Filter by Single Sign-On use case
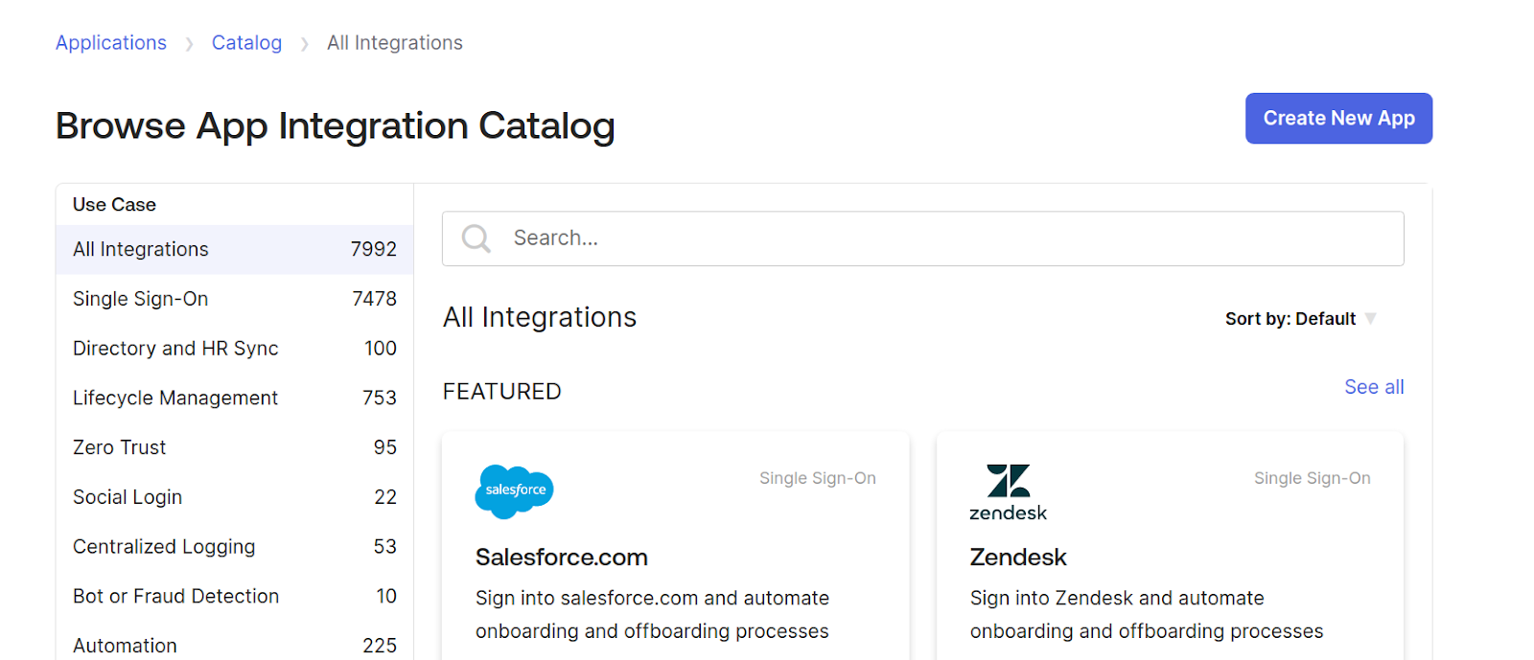The height and width of the screenshot is (660, 1534). [140, 299]
